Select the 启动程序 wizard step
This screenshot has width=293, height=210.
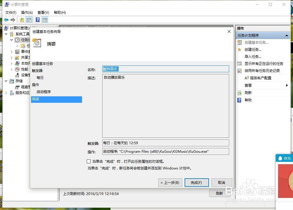44,92
